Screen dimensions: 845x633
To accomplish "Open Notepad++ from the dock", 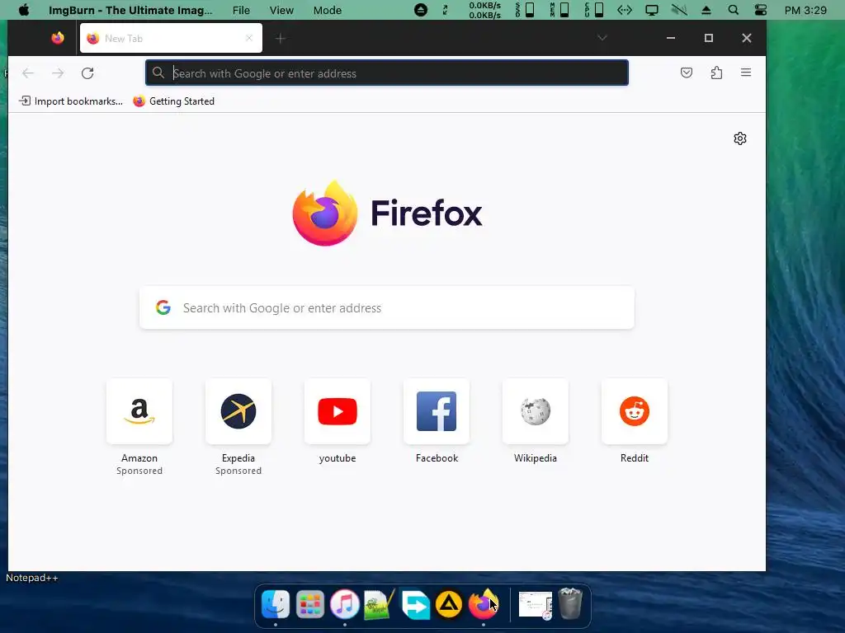I will [380, 604].
